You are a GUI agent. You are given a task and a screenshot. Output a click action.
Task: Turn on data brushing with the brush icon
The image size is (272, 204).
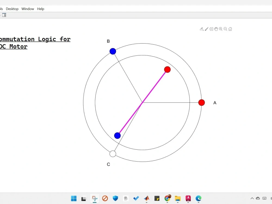point(206,29)
